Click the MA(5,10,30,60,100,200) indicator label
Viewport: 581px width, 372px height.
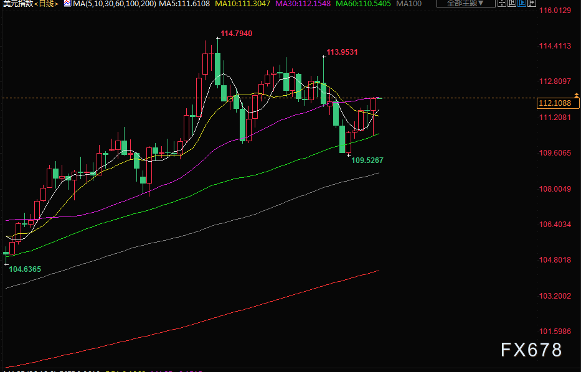click(x=115, y=4)
